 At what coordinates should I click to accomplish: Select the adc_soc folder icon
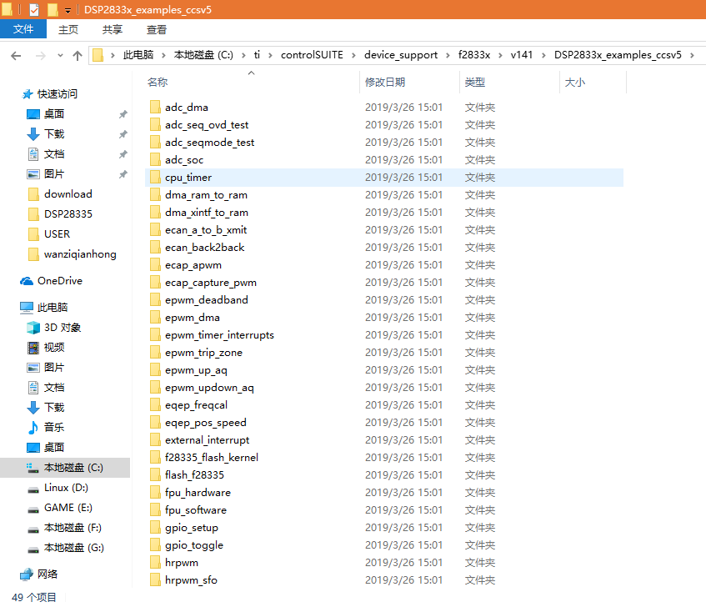[155, 160]
